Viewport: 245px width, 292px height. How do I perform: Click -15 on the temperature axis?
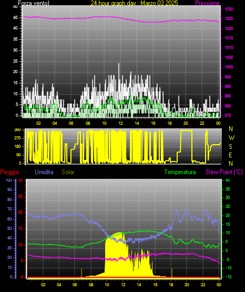(x=229, y=277)
